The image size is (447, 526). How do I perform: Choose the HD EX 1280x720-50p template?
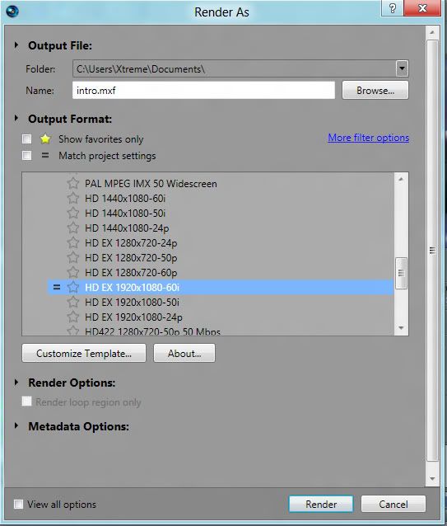tap(131, 257)
